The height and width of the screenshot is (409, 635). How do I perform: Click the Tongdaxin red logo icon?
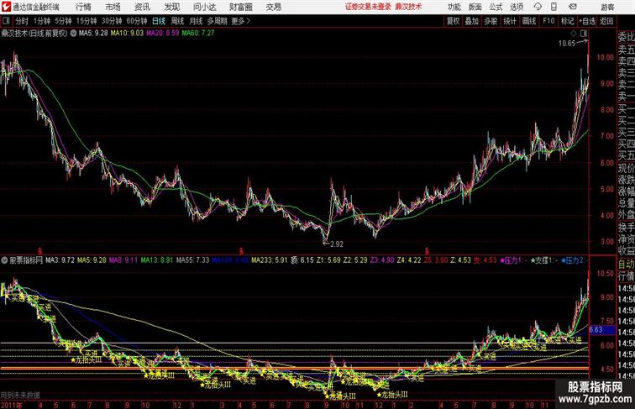6,7
